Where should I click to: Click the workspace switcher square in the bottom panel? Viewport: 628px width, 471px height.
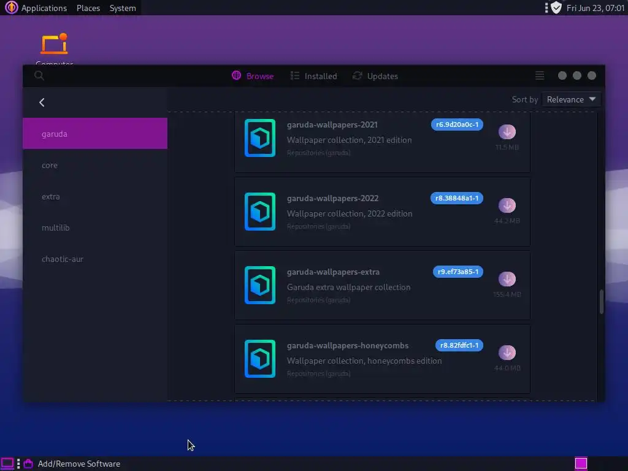[x=581, y=464]
